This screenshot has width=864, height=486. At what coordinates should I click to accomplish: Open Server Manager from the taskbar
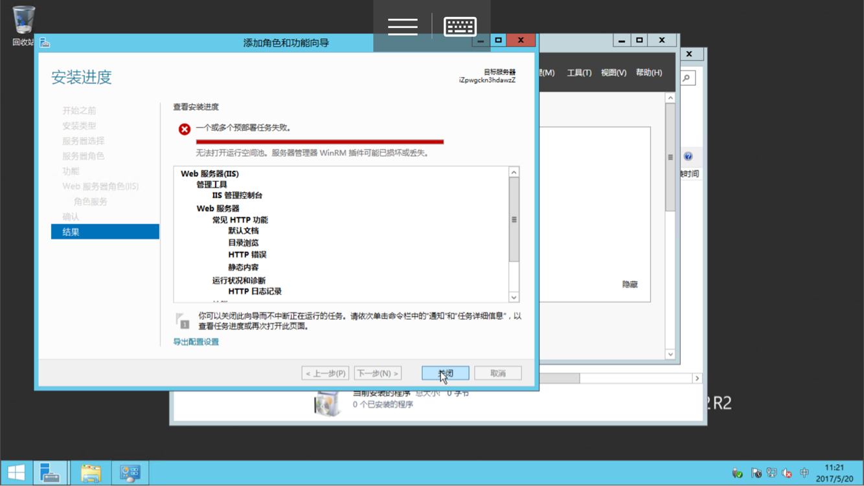(50, 472)
